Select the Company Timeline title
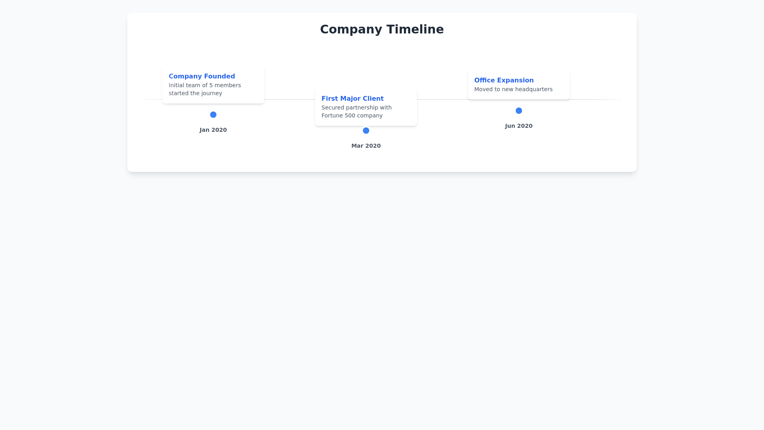764x430 pixels. [x=382, y=29]
